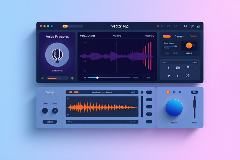Viewport: 240px width, 160px height.
Task: Toggle the first round dot after the orange square
Action: 174,92
